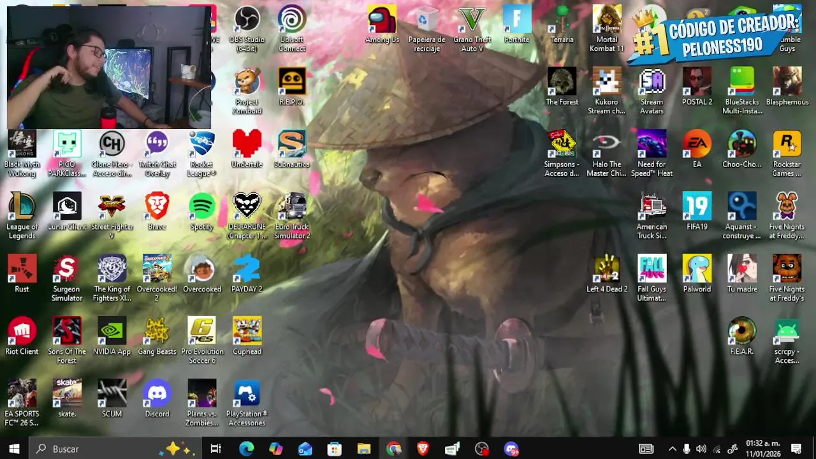Open the OBS Studio desktop shortcut
816x459 pixels.
tap(247, 29)
